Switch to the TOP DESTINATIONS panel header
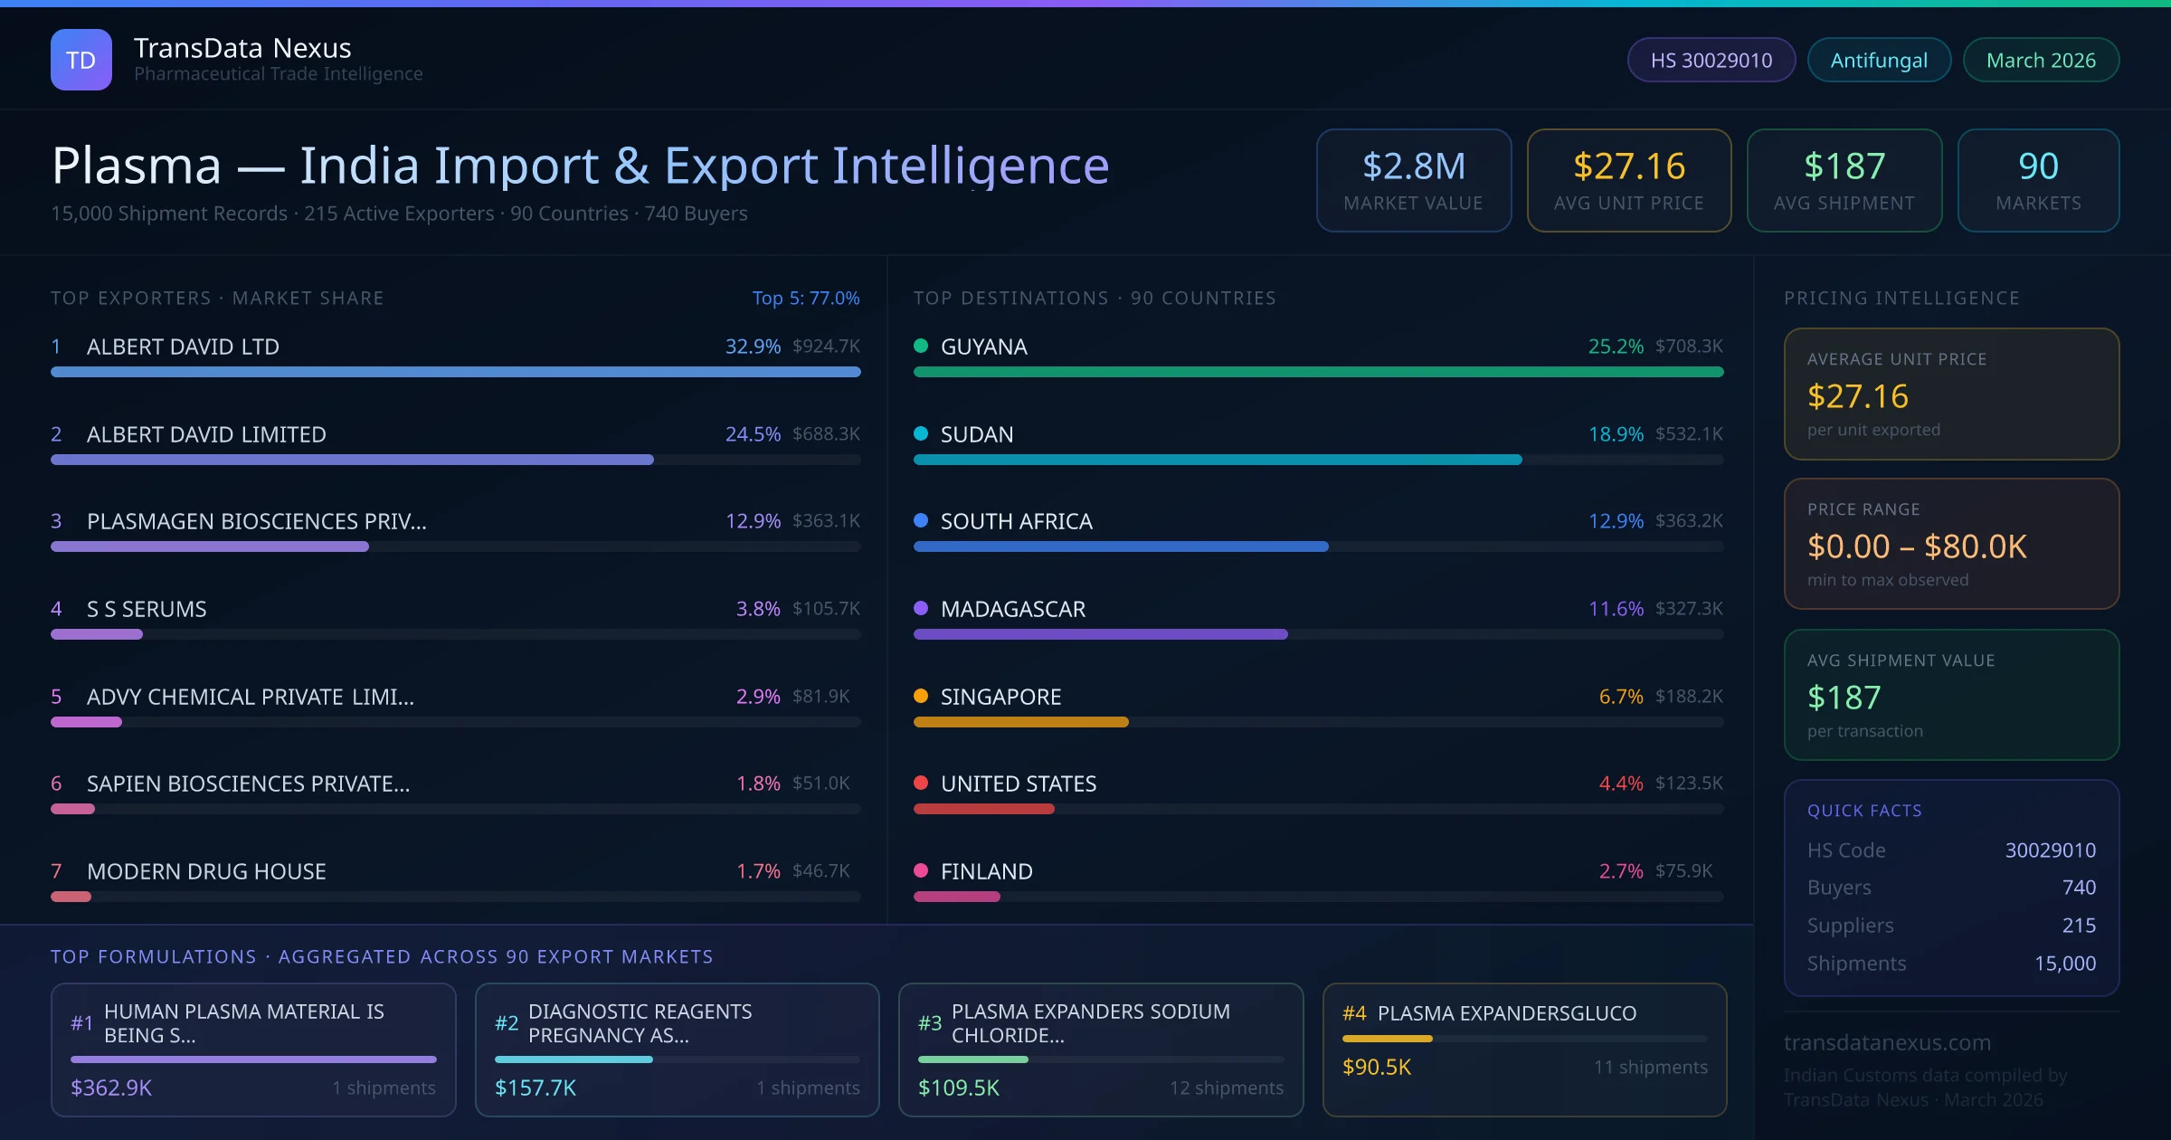This screenshot has width=2171, height=1140. 1095,298
